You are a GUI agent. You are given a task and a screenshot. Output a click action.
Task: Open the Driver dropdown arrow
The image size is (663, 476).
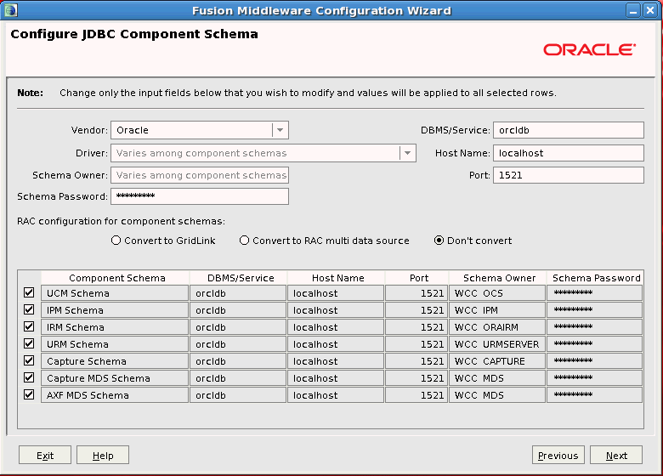click(407, 153)
